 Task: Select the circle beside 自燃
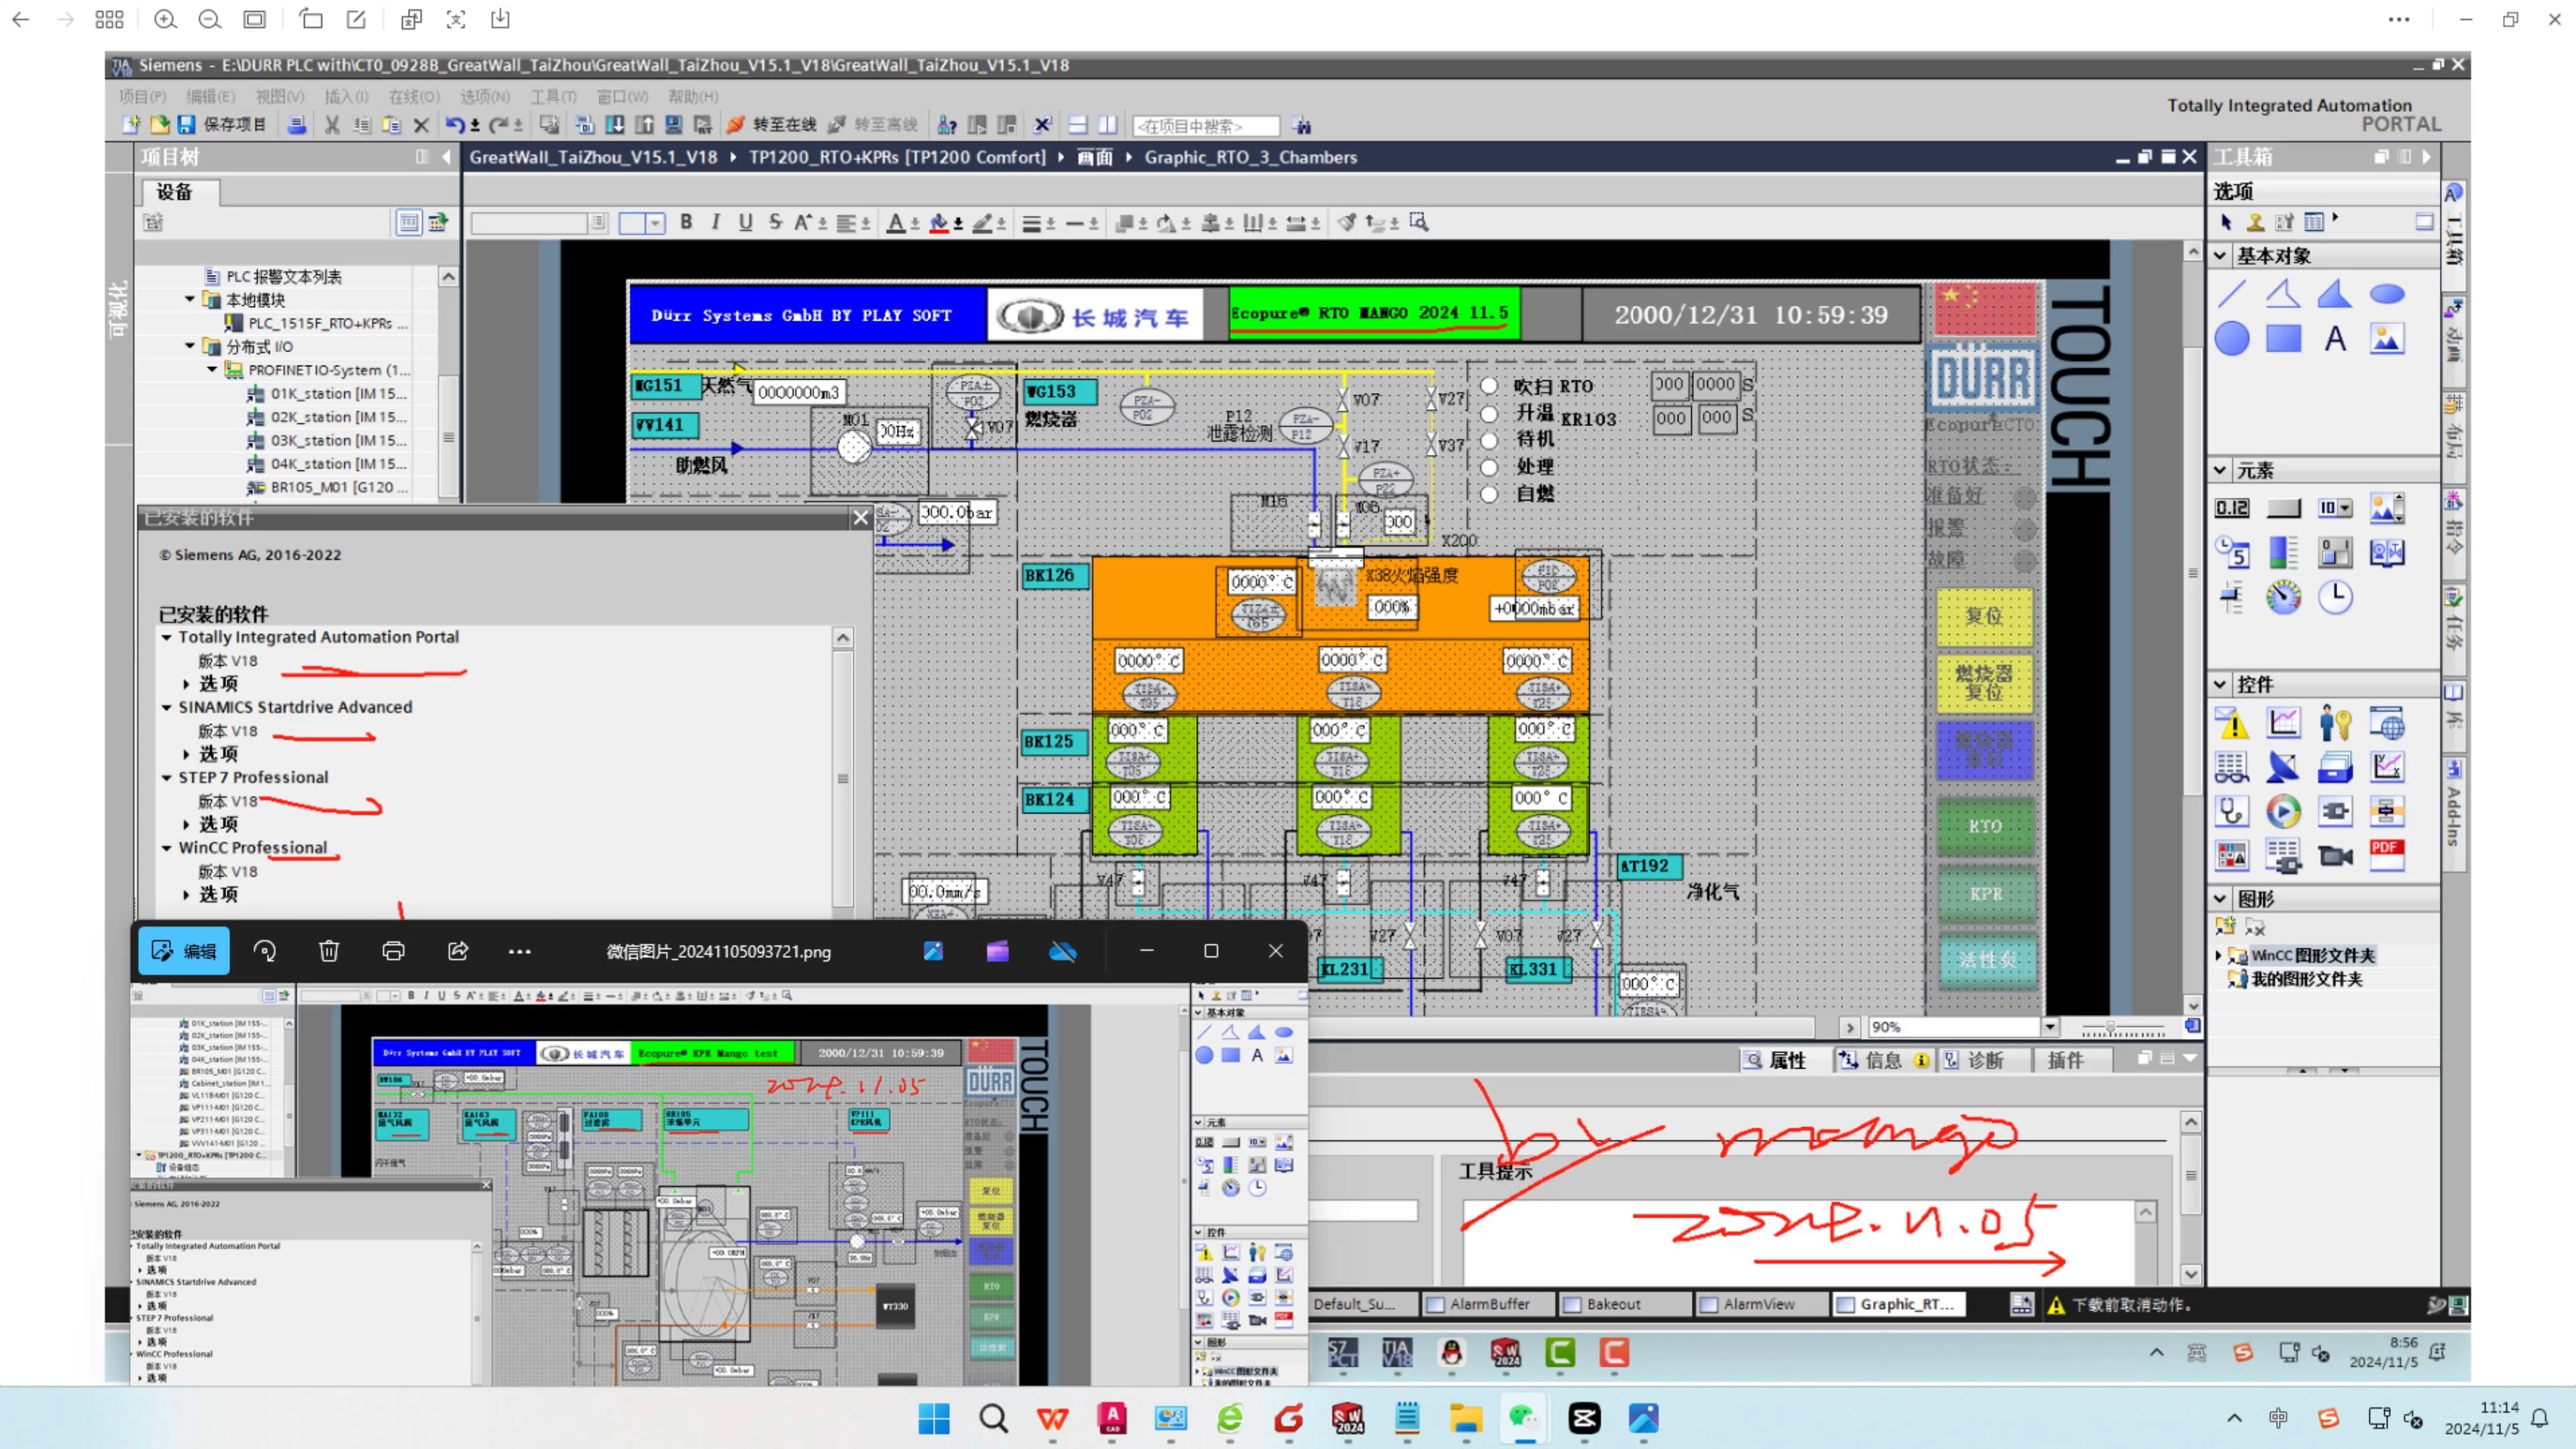click(1489, 494)
